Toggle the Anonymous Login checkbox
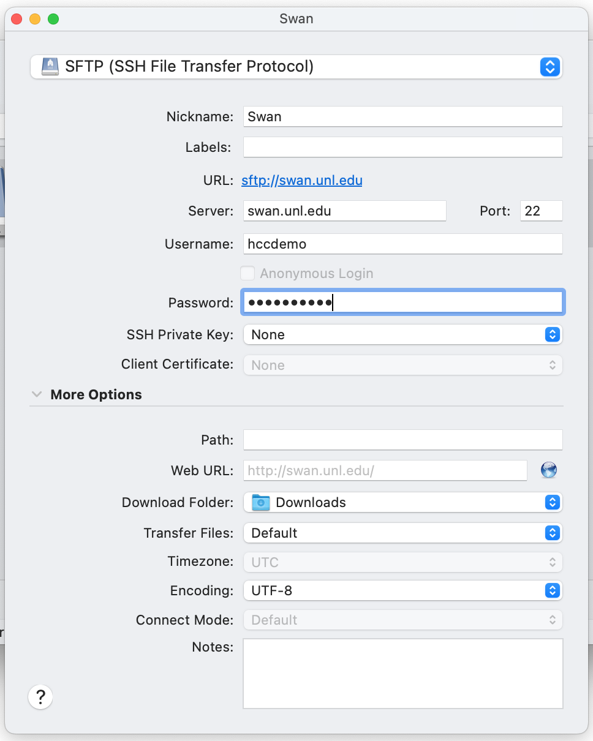Screen dimensions: 593x741 click(x=247, y=273)
